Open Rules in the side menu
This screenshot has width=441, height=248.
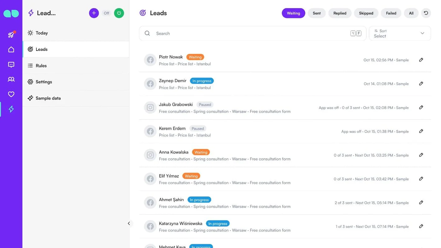pyautogui.click(x=76, y=65)
